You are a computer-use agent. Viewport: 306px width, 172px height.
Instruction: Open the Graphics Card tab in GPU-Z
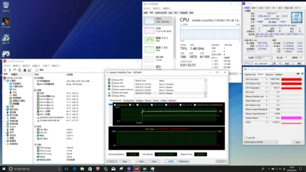250,74
